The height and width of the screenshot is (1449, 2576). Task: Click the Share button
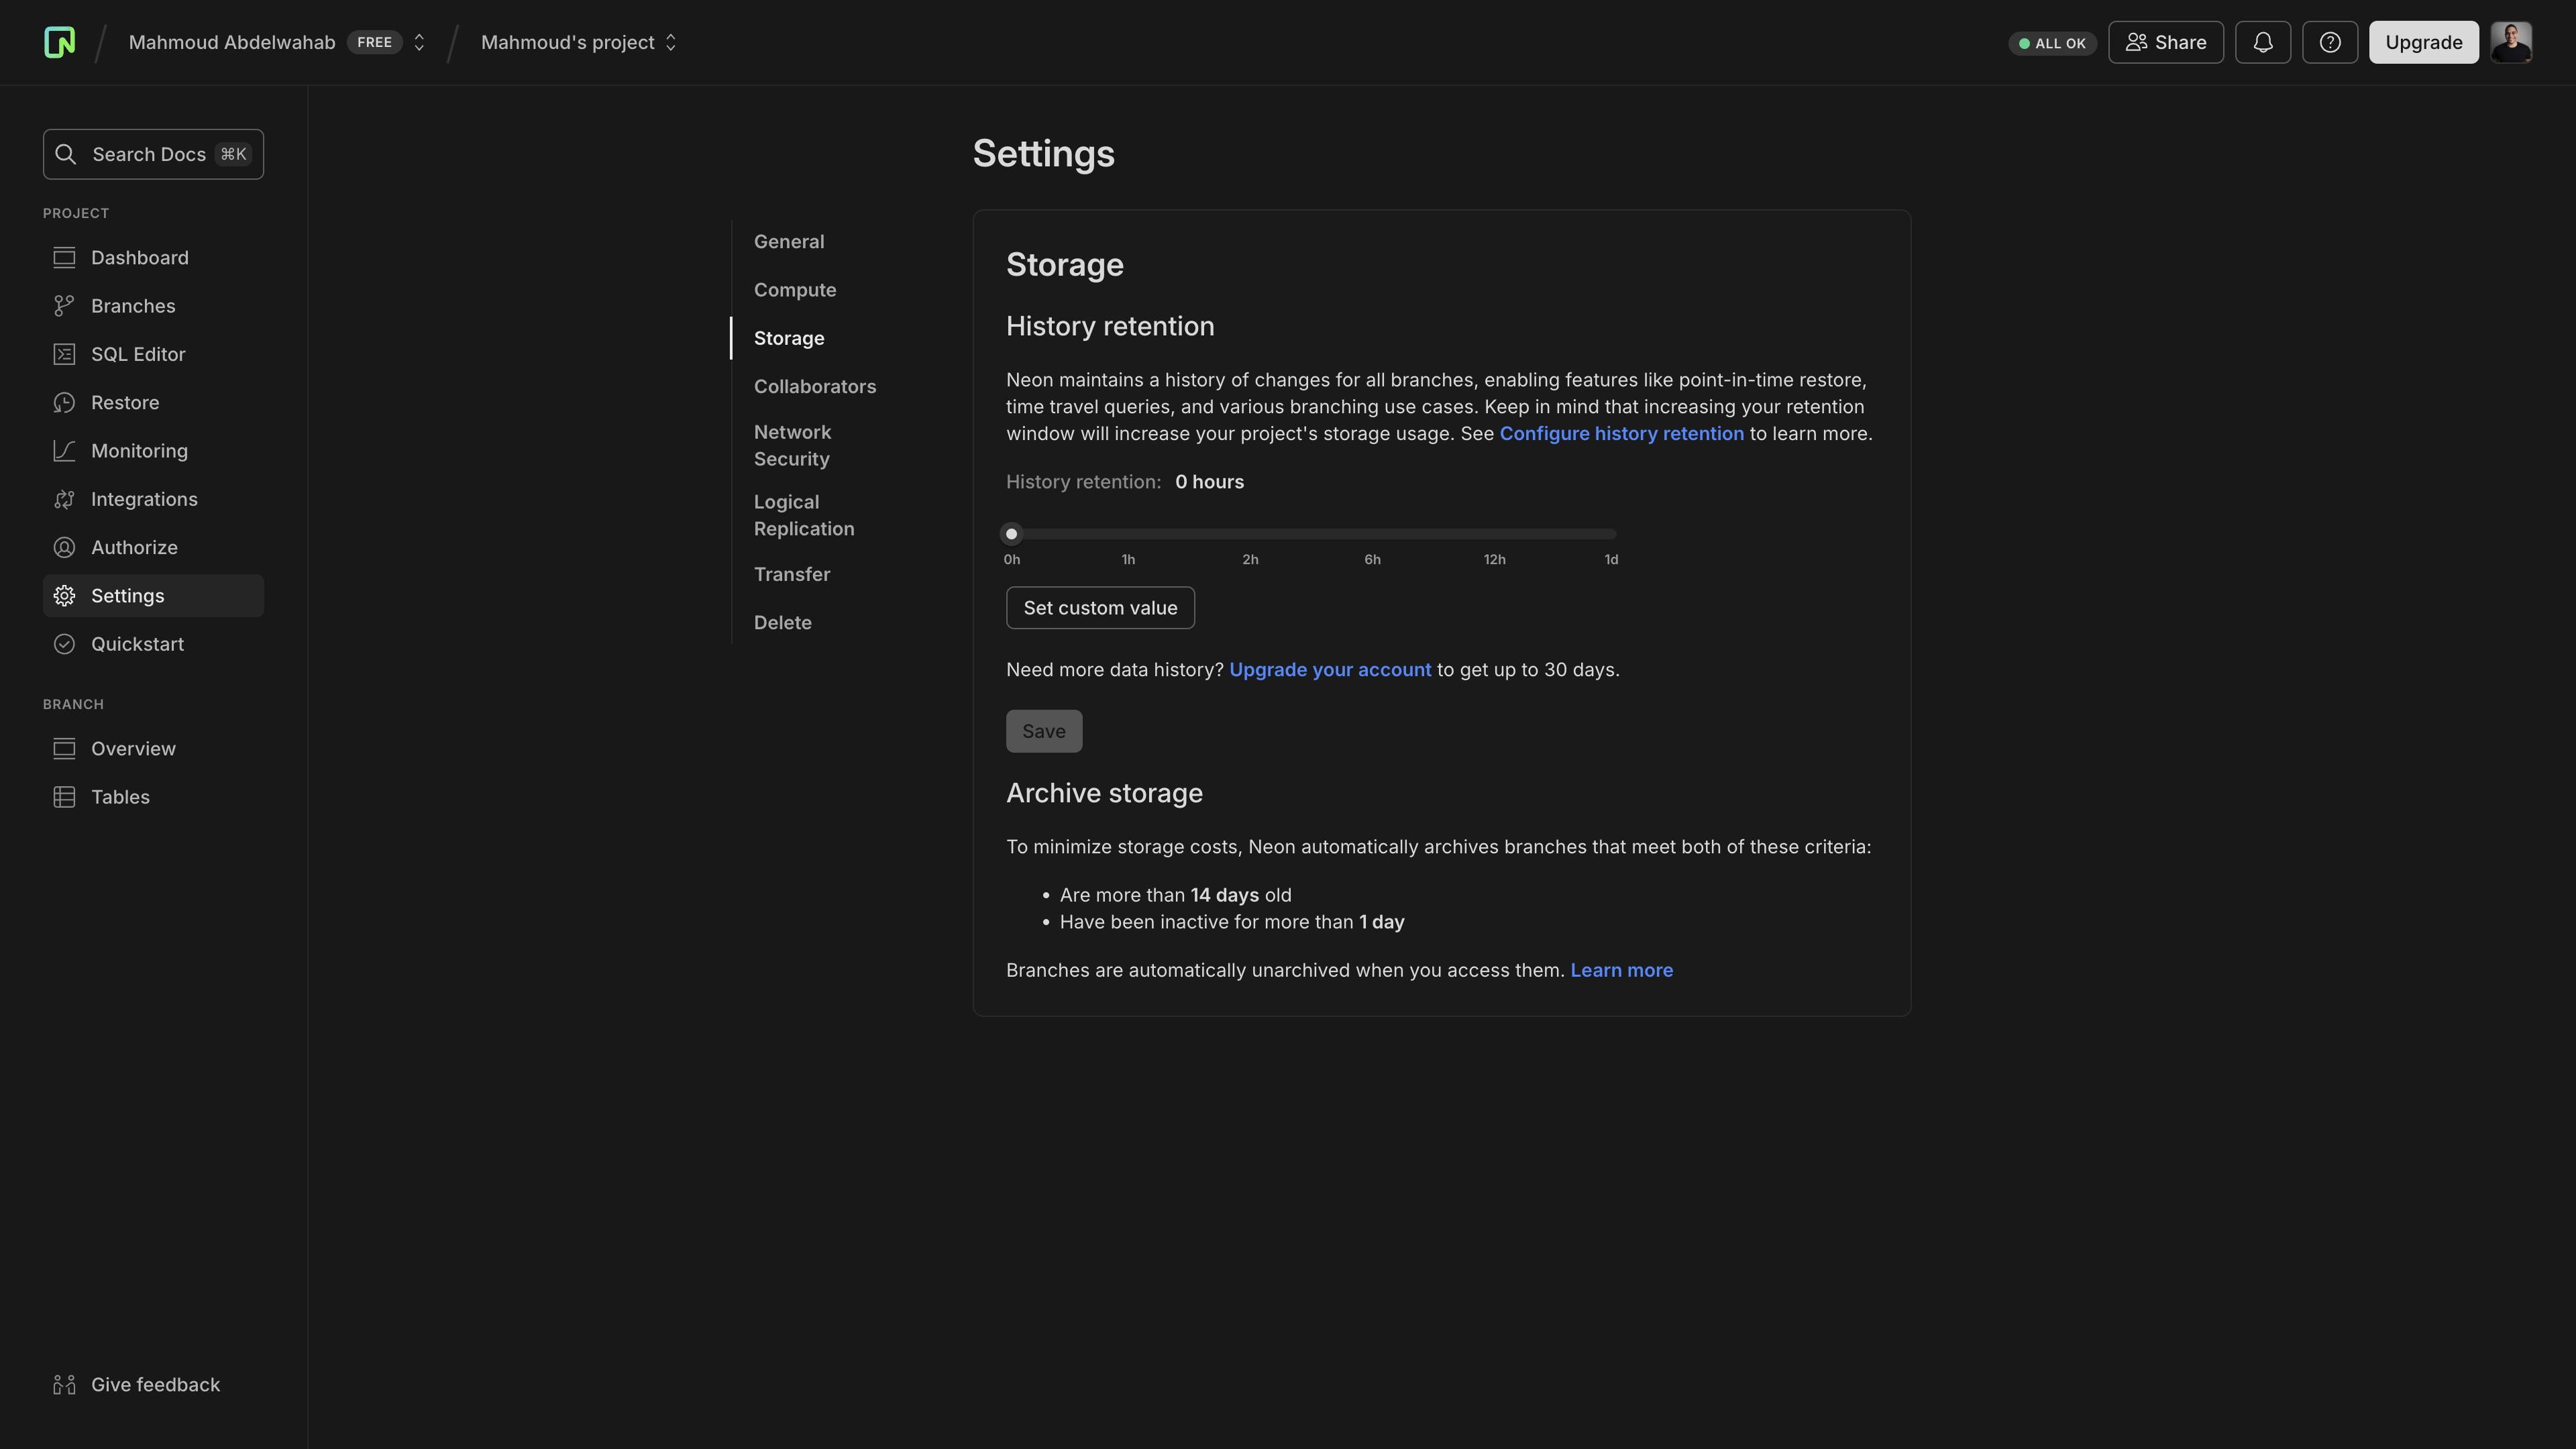[2165, 42]
